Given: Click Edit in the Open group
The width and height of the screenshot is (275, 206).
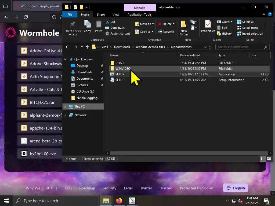Looking at the screenshot, I should [222, 28].
